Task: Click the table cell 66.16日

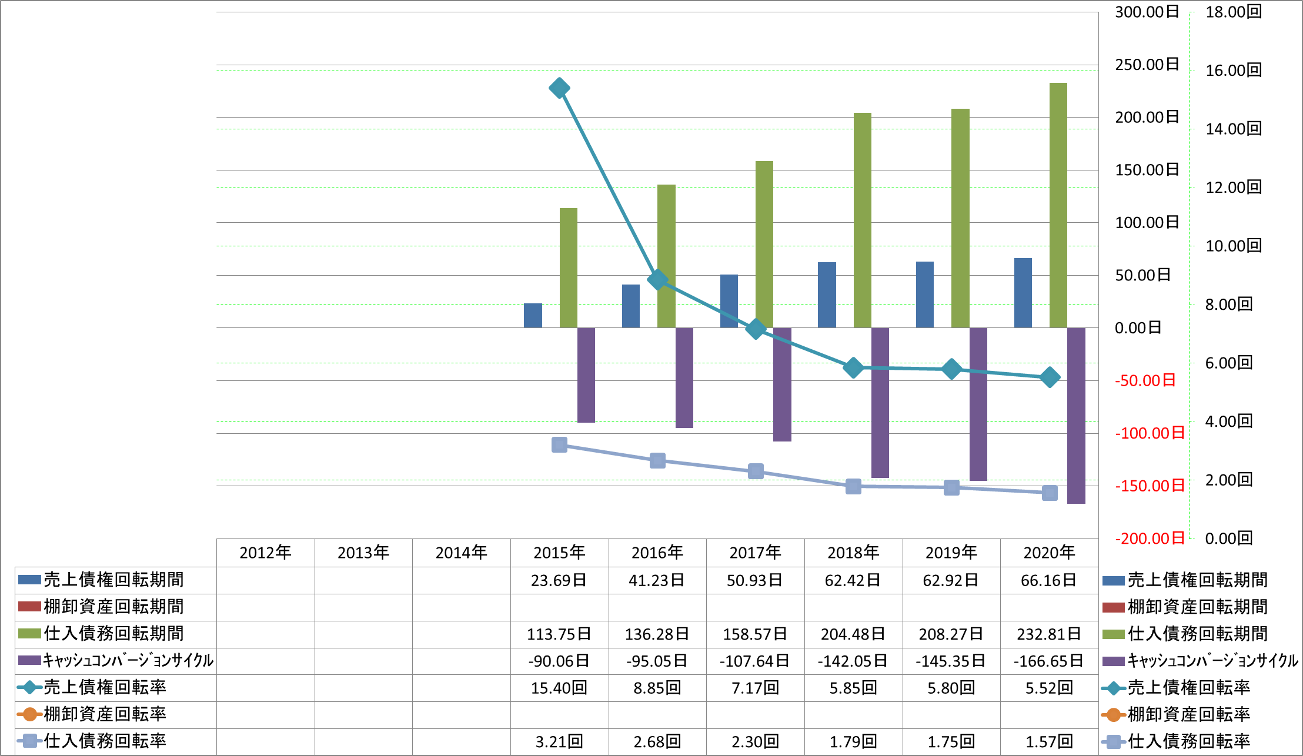Action: pos(1050,580)
